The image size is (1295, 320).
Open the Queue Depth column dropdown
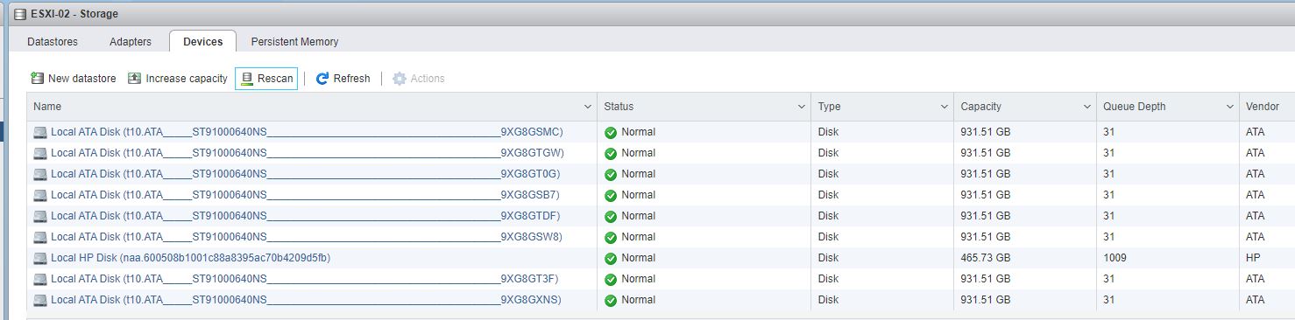pos(1229,107)
